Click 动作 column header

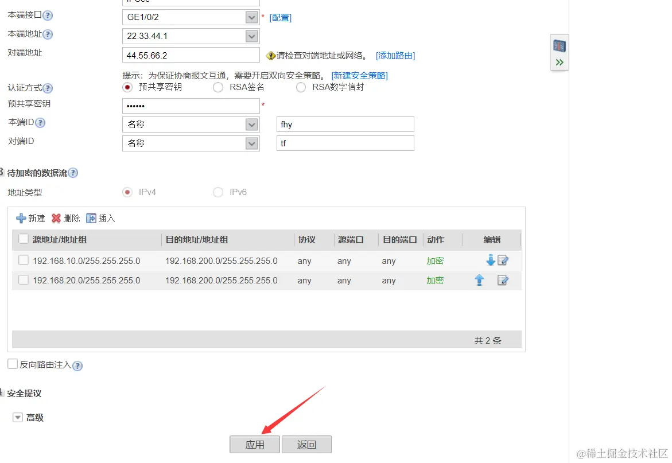click(436, 240)
